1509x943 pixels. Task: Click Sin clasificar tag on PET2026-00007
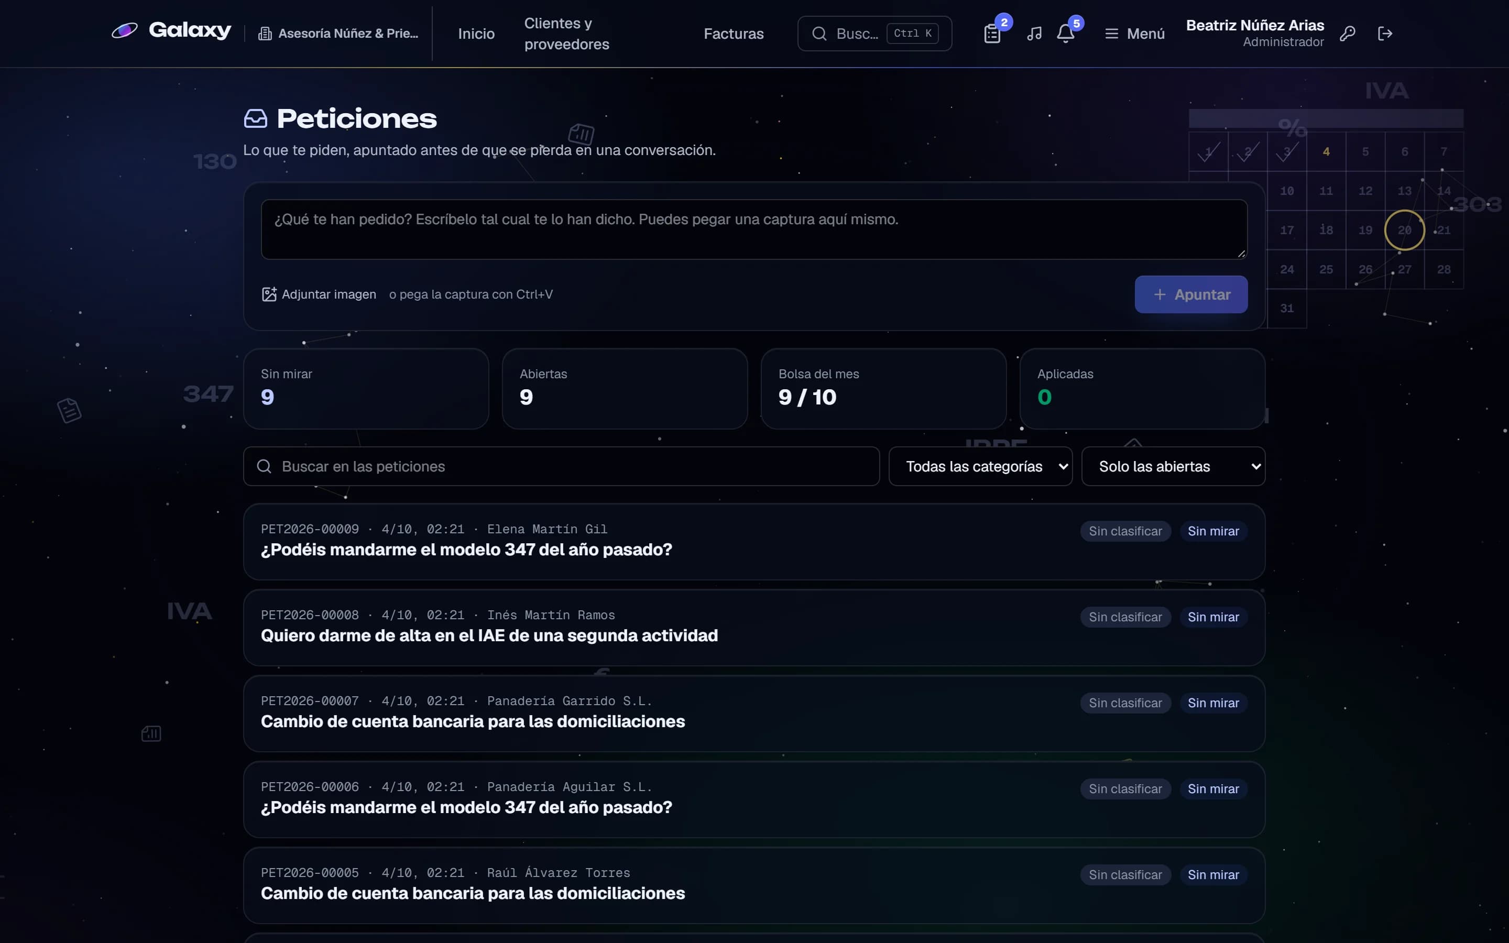coord(1125,704)
